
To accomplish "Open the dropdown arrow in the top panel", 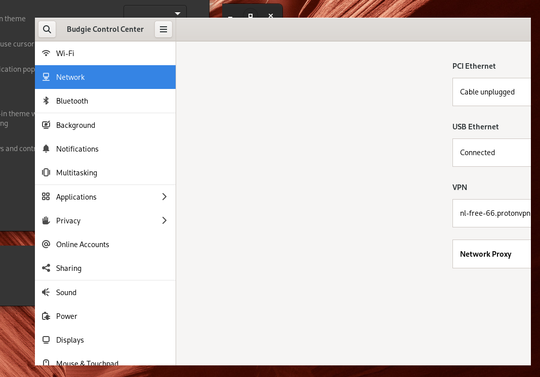I will (x=177, y=13).
